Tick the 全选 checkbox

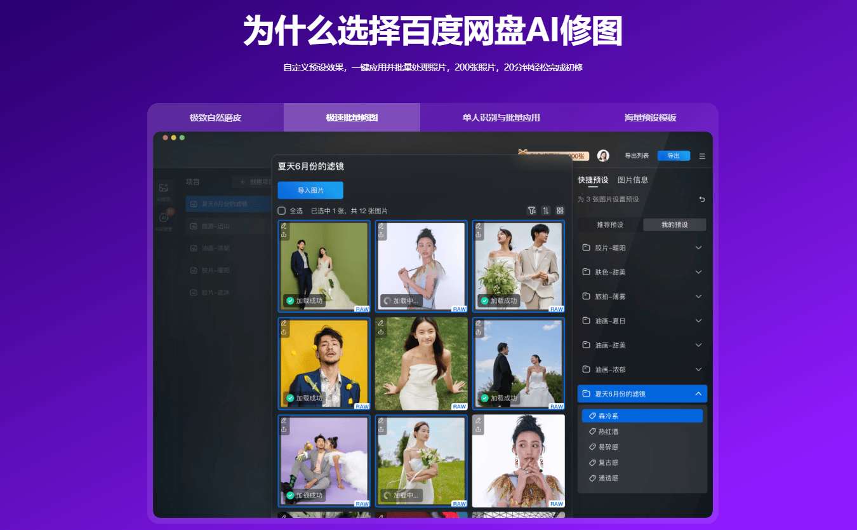click(282, 210)
